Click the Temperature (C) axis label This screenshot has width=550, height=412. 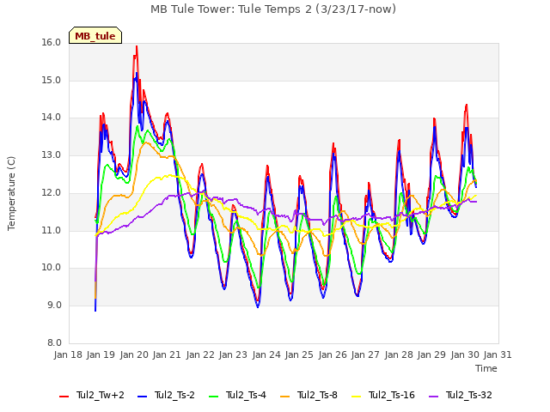(11, 193)
